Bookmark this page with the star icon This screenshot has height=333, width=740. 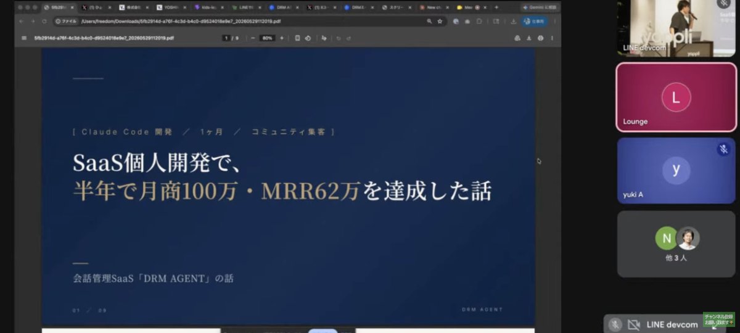click(x=440, y=21)
